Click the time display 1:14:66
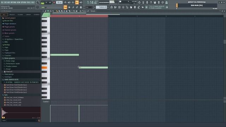226x127 pixels. [92, 2]
